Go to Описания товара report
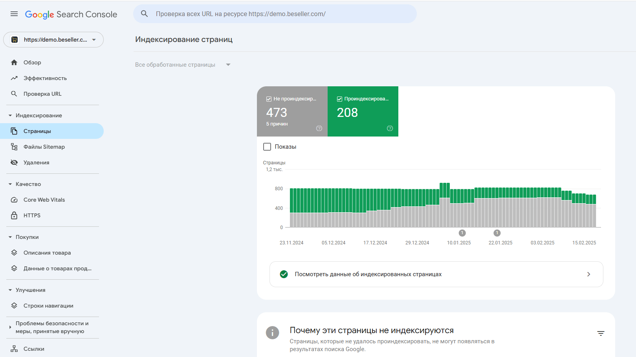636x357 pixels. point(47,253)
